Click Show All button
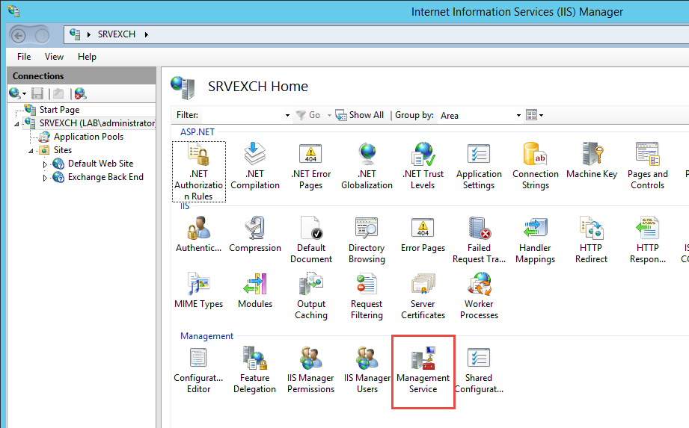 coord(359,115)
